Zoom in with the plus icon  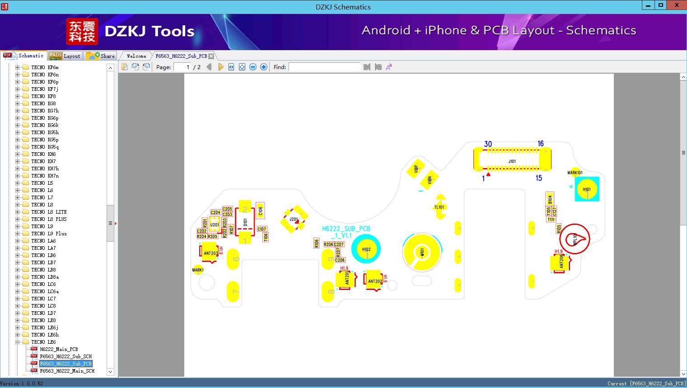(264, 67)
